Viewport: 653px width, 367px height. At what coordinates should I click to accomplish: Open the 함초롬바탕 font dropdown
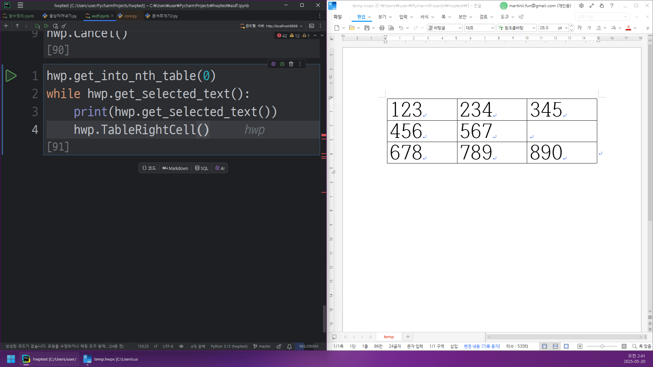pyautogui.click(x=534, y=28)
